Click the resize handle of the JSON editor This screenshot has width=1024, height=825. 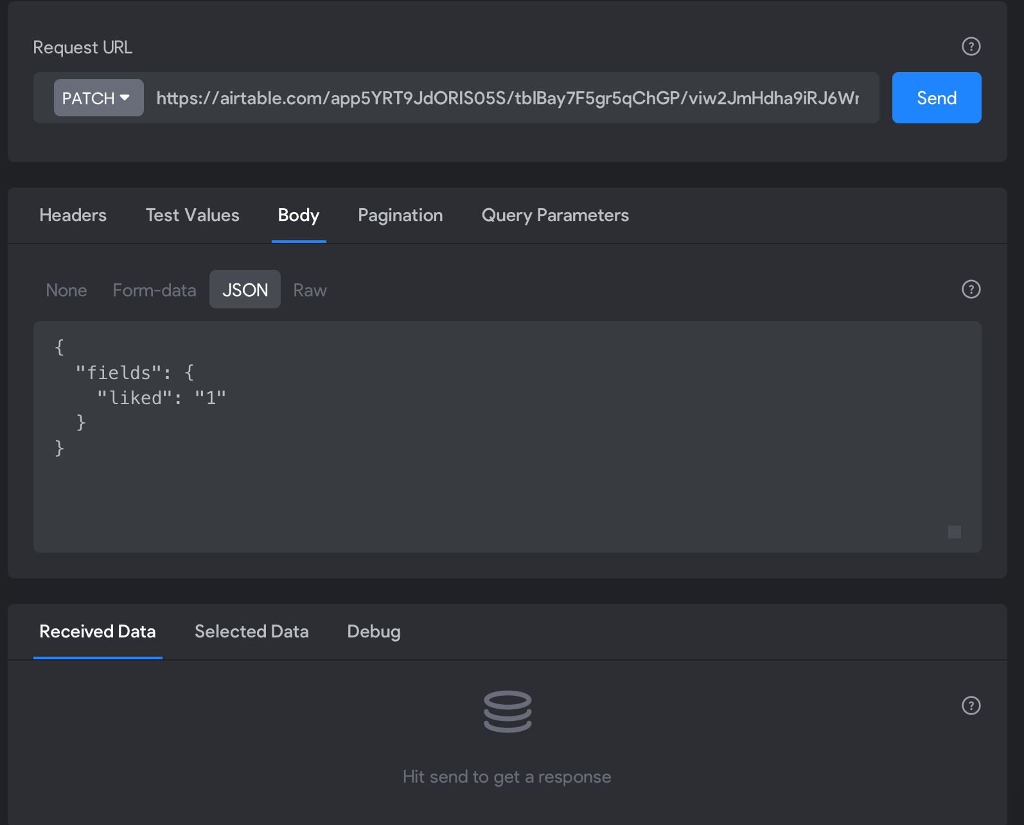click(x=955, y=532)
